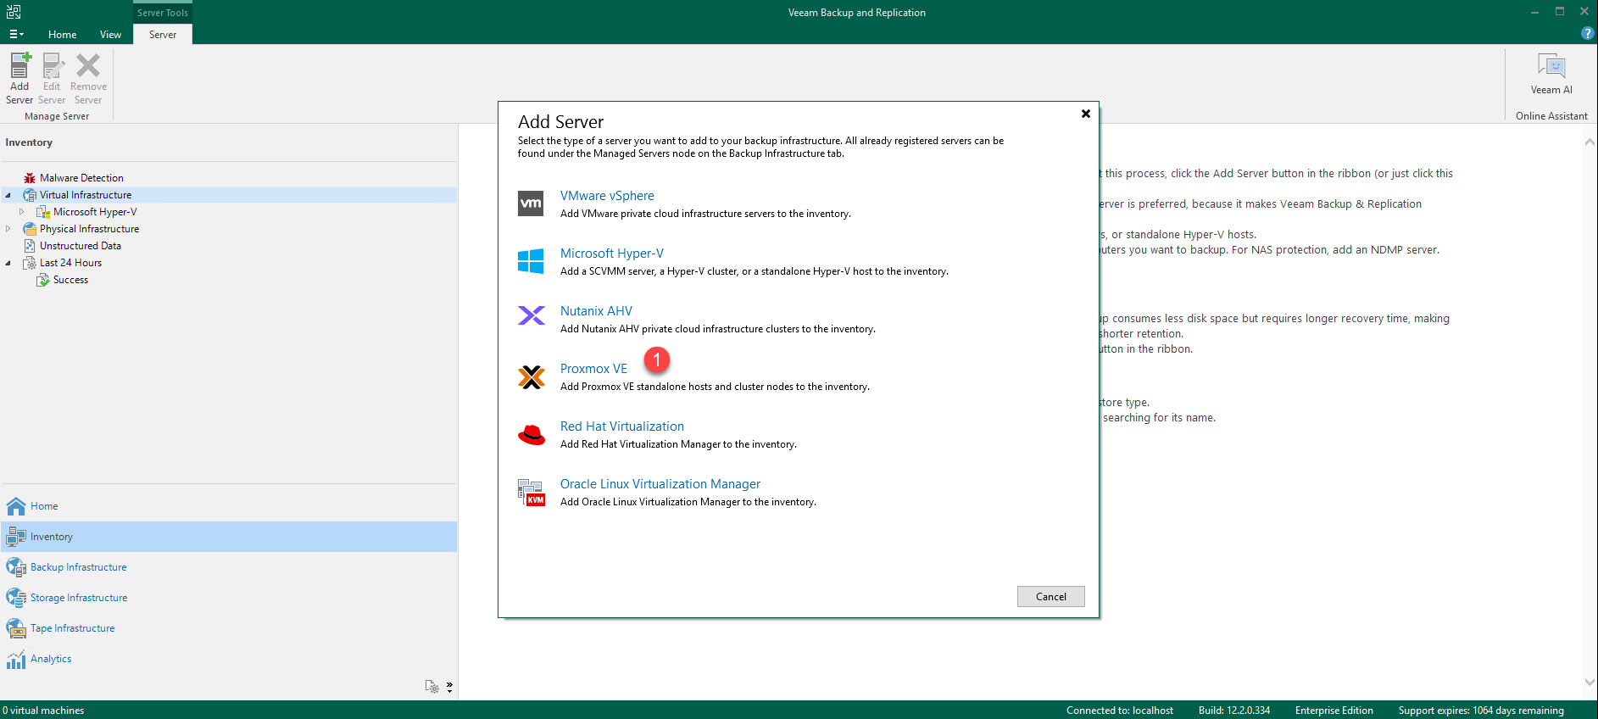Image resolution: width=1598 pixels, height=719 pixels.
Task: Expand the Microsoft Hyper-V tree node
Action: point(22,212)
